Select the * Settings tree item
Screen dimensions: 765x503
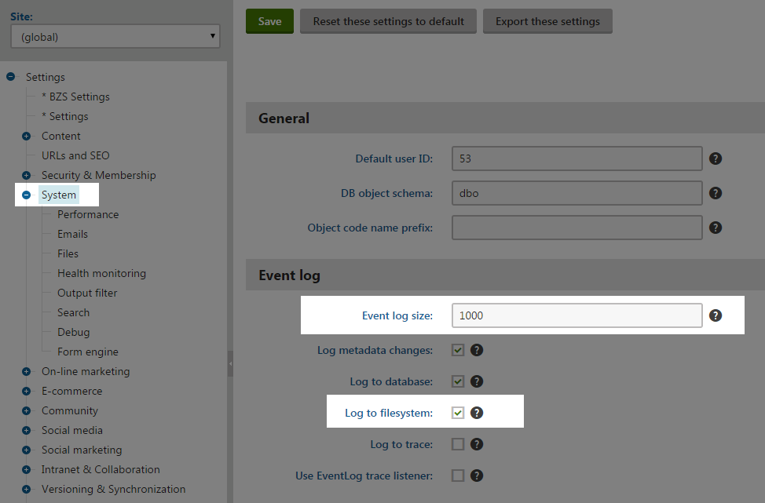65,116
